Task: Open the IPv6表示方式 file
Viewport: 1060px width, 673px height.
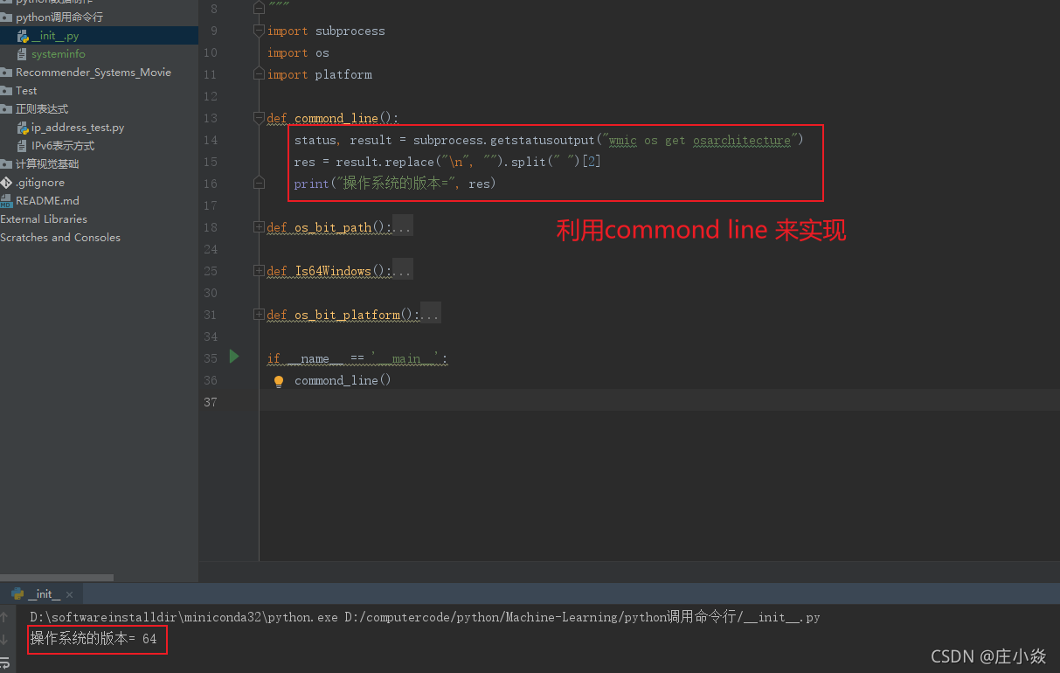Action: [63, 146]
